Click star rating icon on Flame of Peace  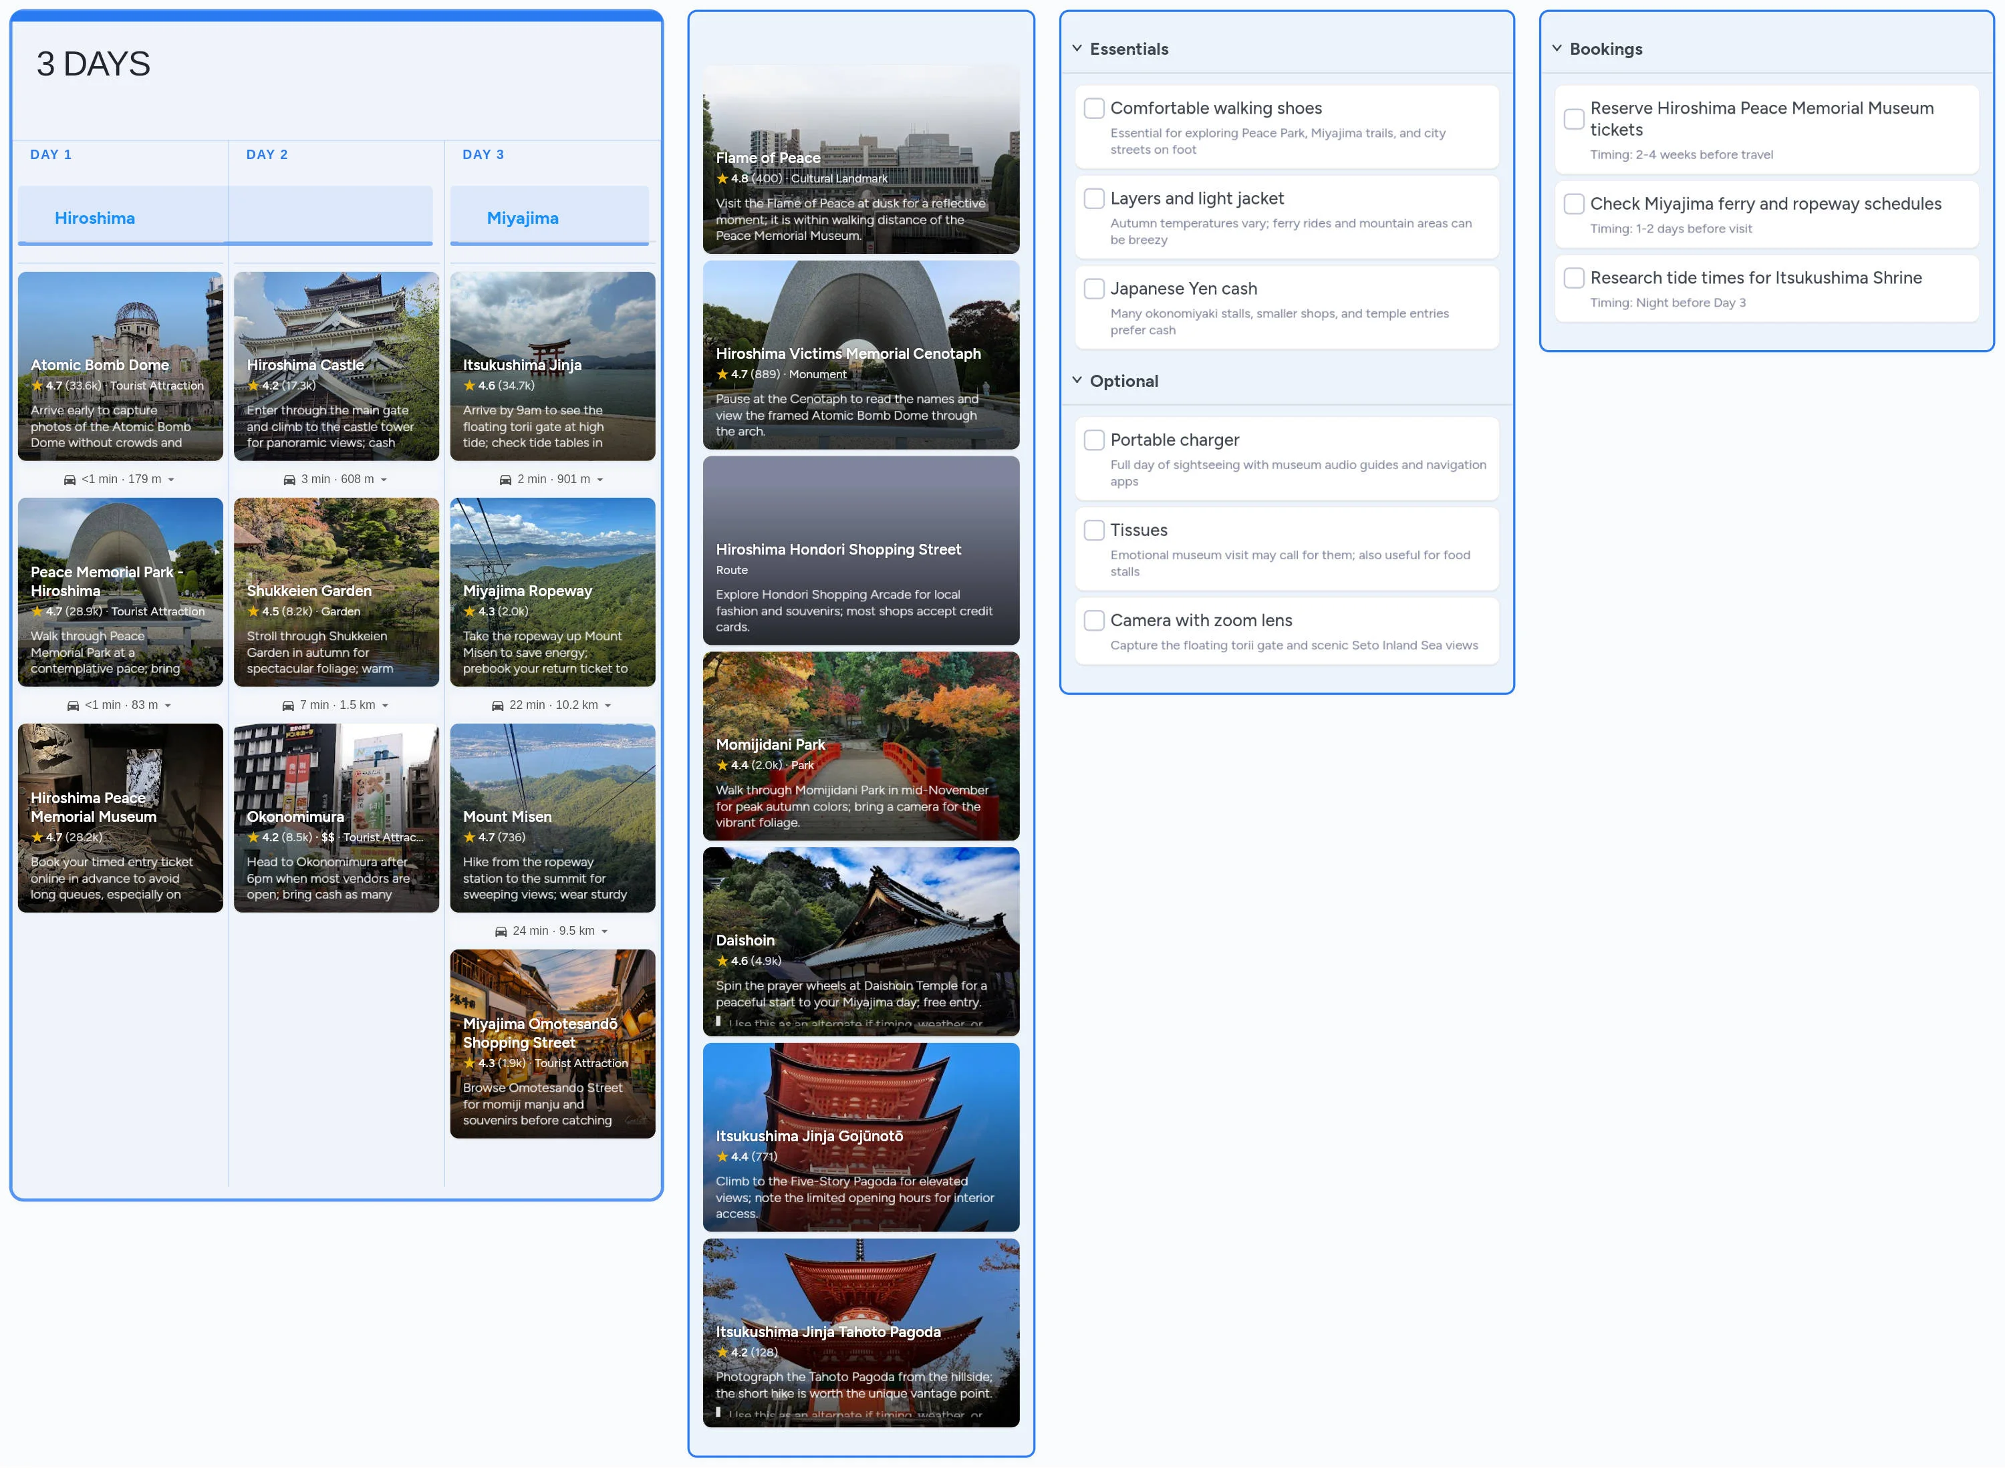click(722, 178)
